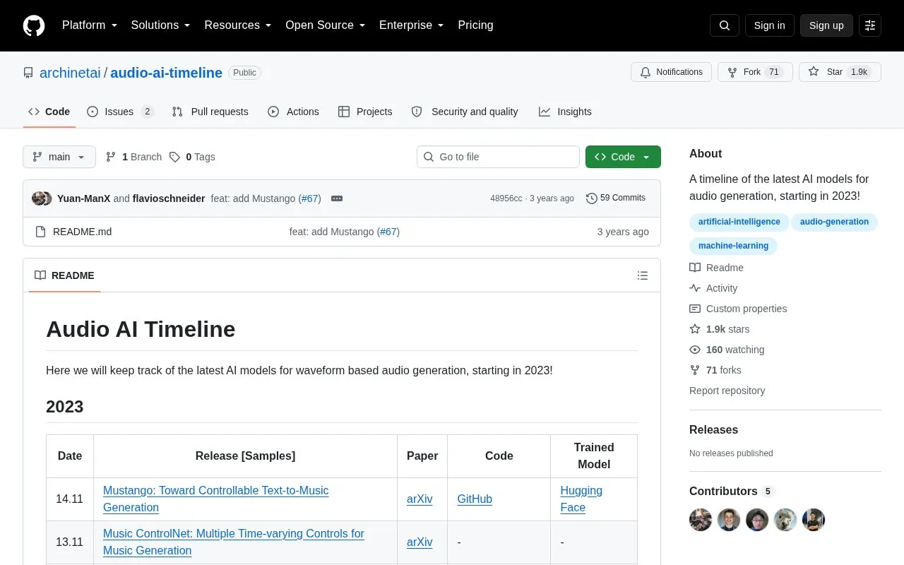Open the audio-ai-timeline repository link
This screenshot has height=565, width=904.
(166, 73)
